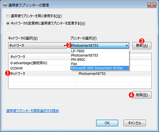Click the red number 2 annotation marker
The width and height of the screenshot is (159, 132).
pyautogui.click(x=69, y=45)
